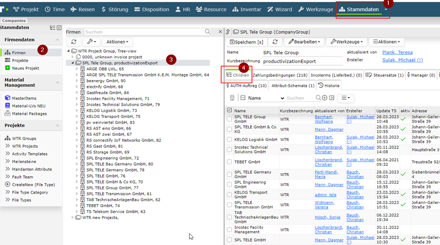
Task: Expand 0000, unknown invoice project node
Action: (72, 57)
